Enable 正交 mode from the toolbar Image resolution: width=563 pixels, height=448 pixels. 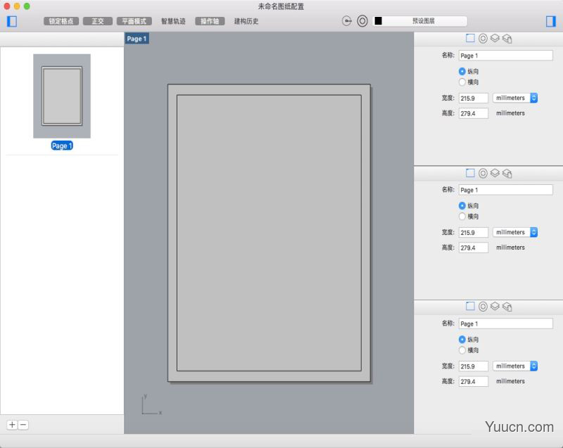(98, 21)
